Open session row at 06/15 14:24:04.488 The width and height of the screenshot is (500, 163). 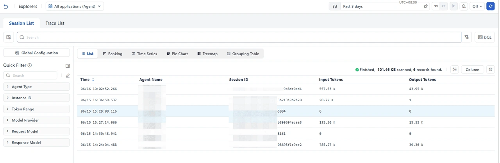[x=286, y=145]
